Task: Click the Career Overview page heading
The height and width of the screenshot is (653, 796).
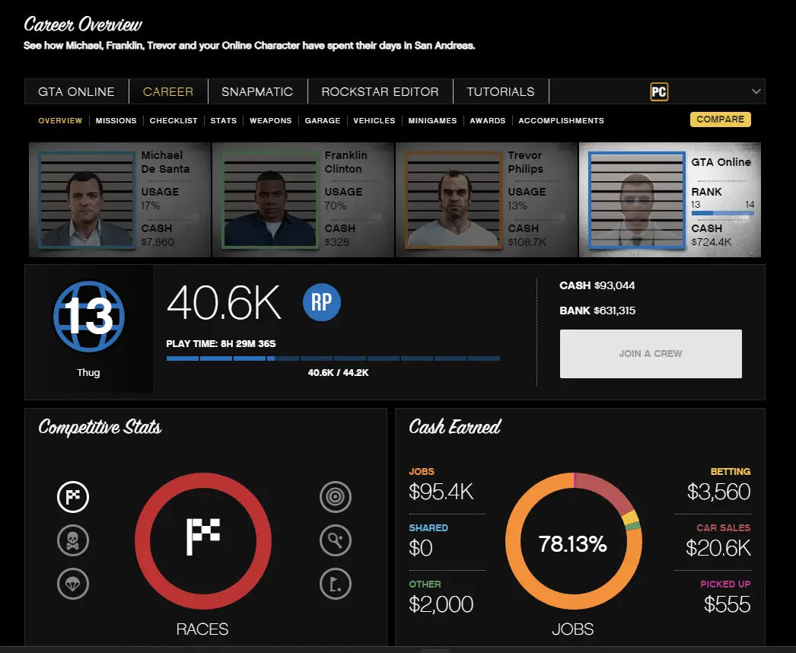Action: [83, 24]
